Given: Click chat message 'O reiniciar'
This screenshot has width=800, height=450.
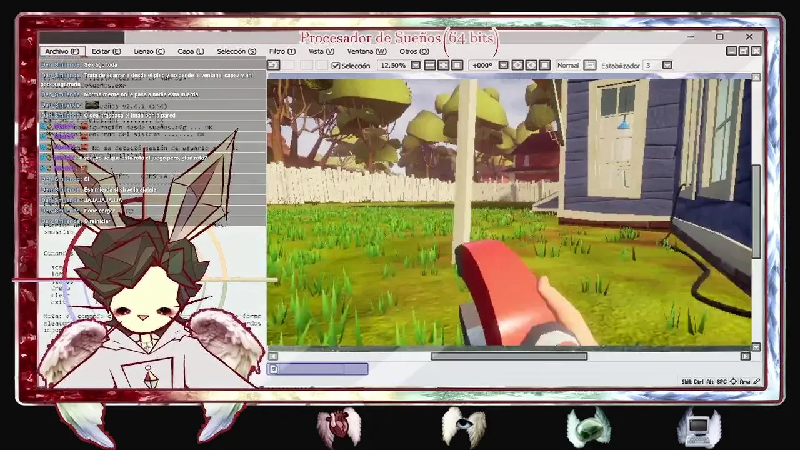Looking at the screenshot, I should (97, 222).
